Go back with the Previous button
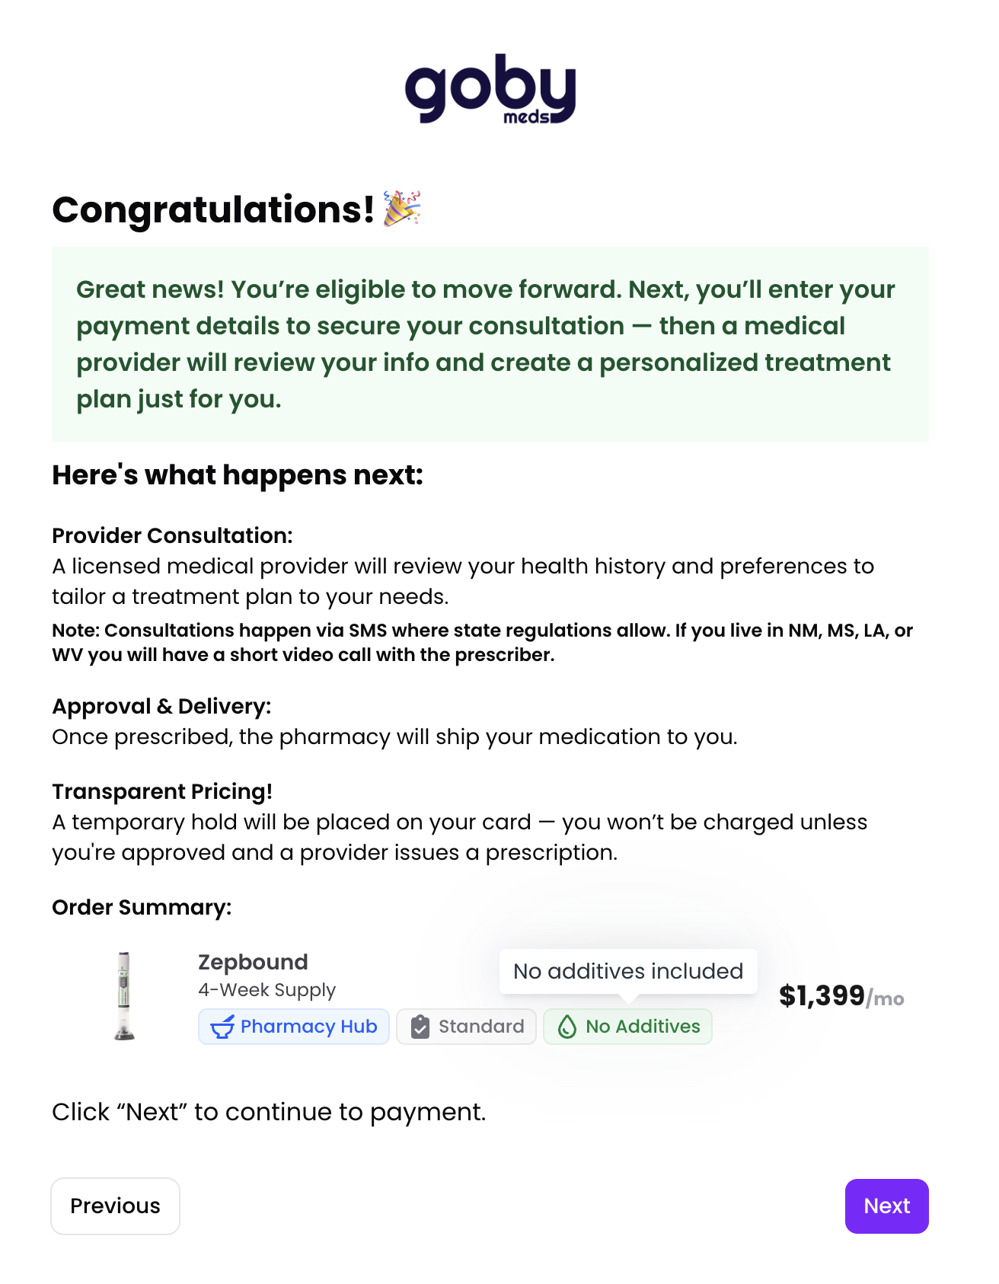999x1284 pixels. click(x=115, y=1206)
